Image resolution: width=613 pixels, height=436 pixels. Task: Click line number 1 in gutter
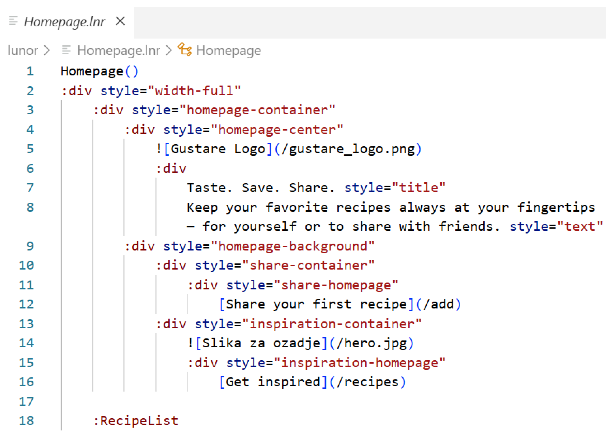coord(30,71)
